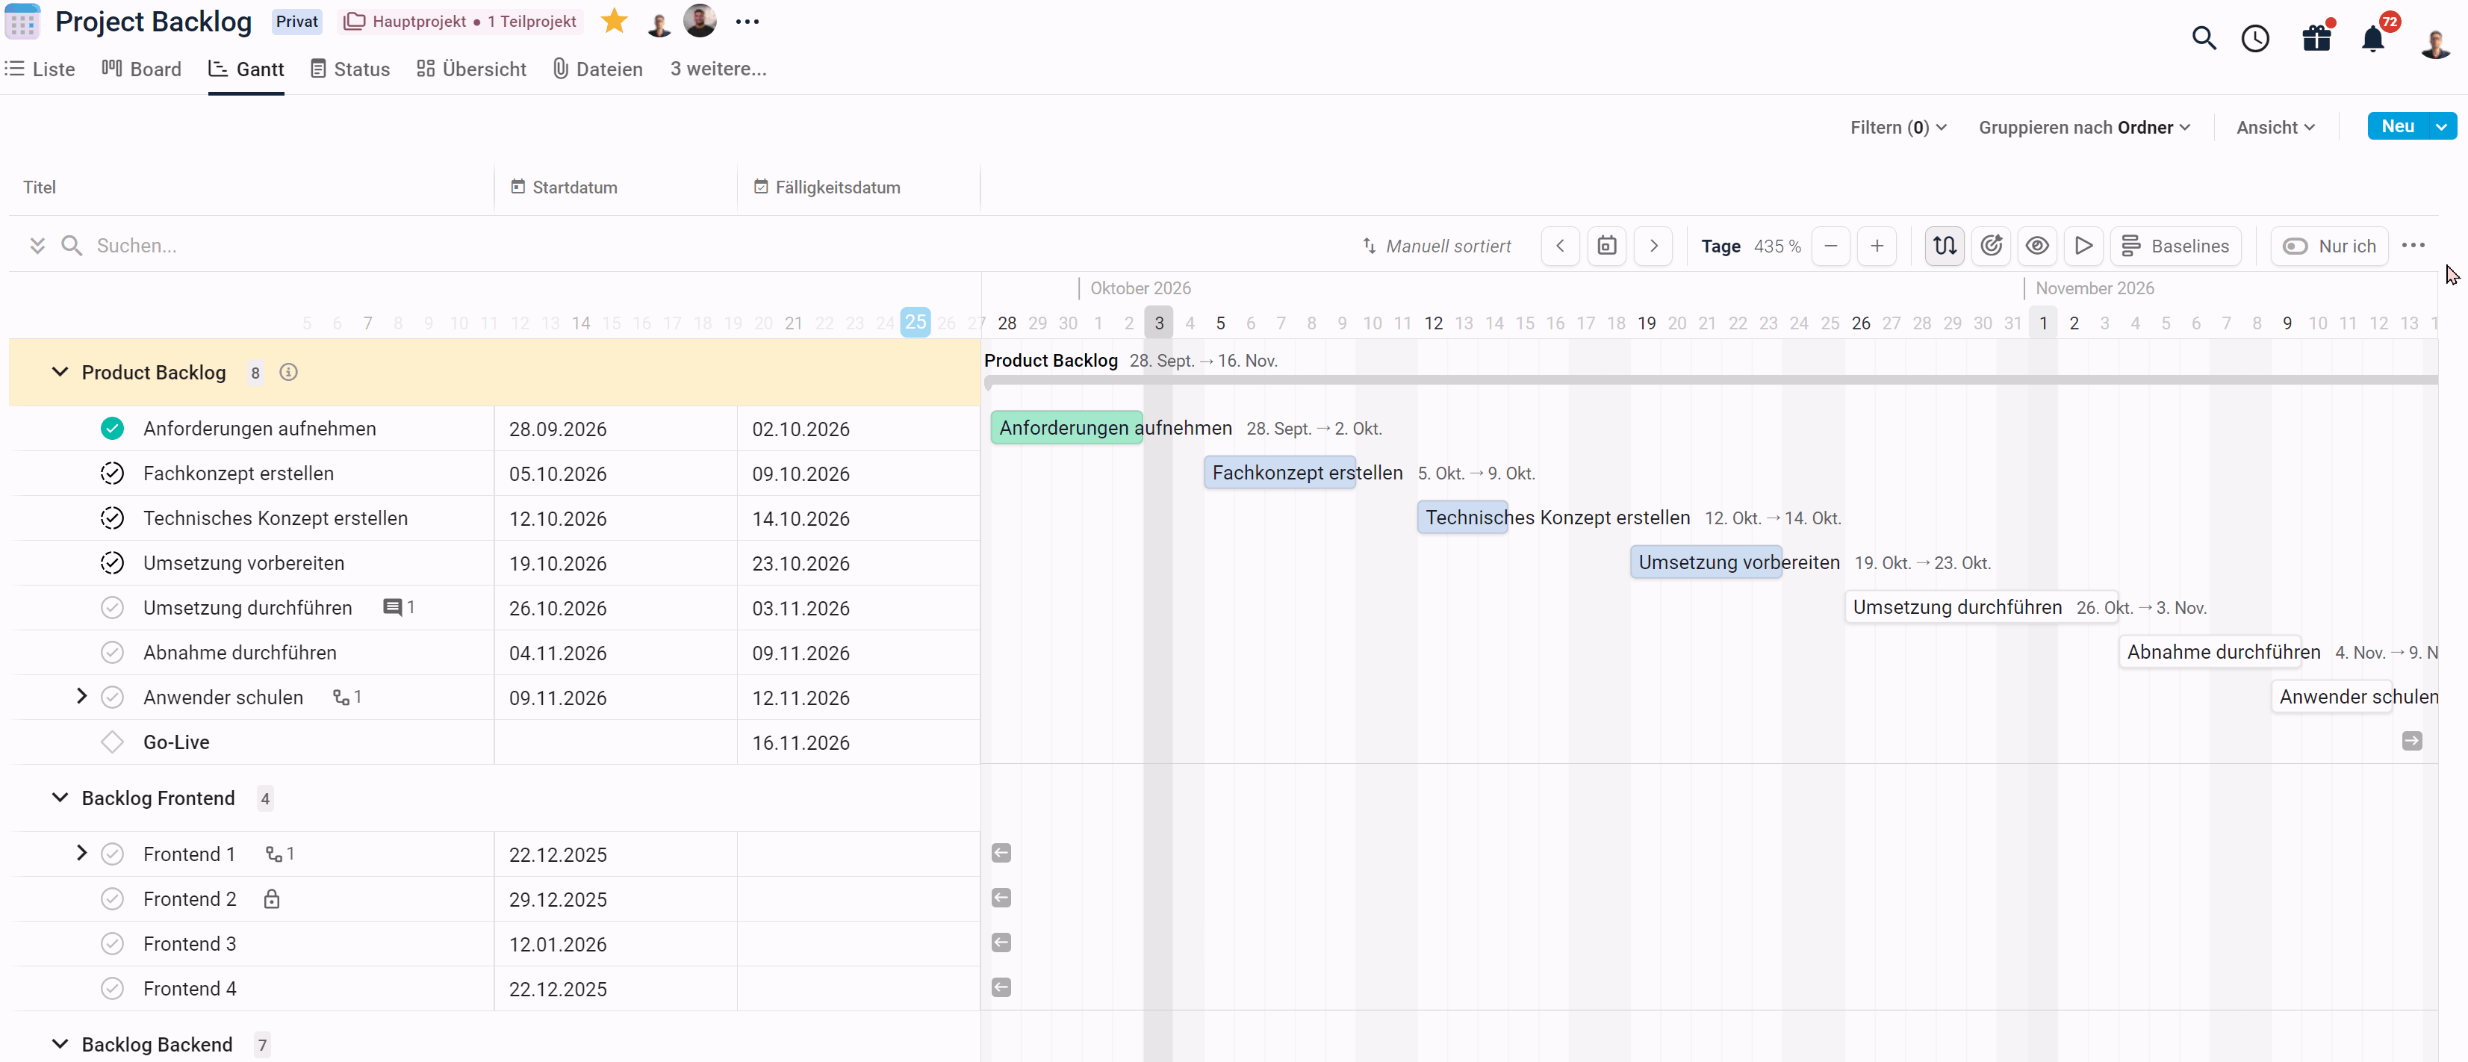Go to next timeline period arrow
The height and width of the screenshot is (1062, 2468).
coord(1653,246)
